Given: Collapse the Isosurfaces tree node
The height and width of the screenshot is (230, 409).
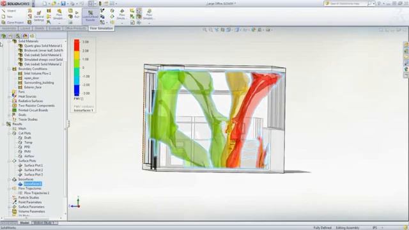Looking at the screenshot, I should [10, 180].
